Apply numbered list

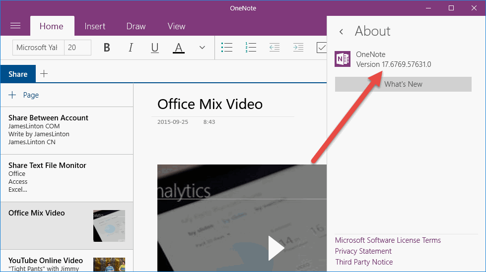tap(250, 48)
